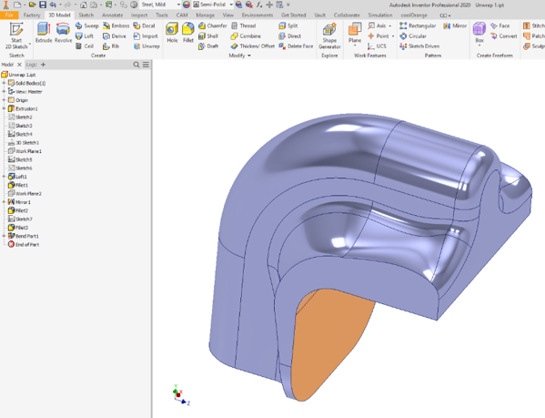Viewport: 545px width, 418px height.
Task: Select the Hole tool
Action: (x=172, y=33)
